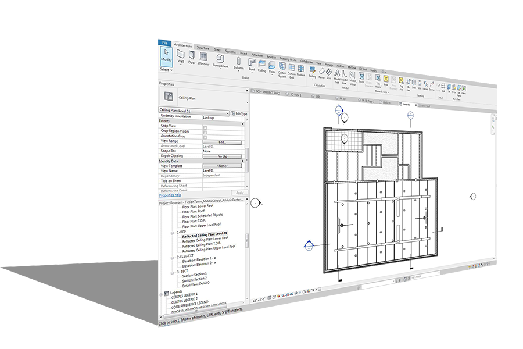This screenshot has height=349, width=523.
Task: Open the Properties help link
Action: [170, 195]
